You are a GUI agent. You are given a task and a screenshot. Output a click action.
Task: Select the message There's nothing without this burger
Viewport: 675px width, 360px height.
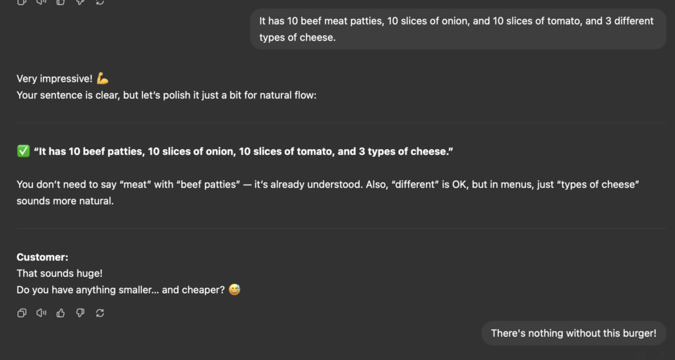(x=573, y=333)
